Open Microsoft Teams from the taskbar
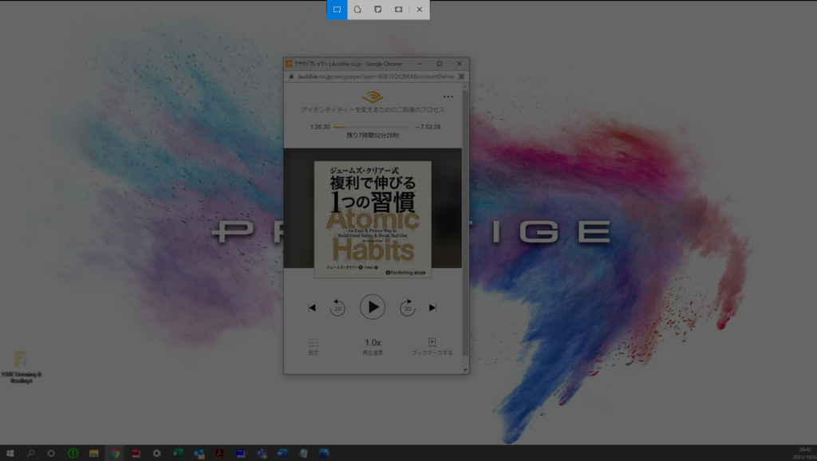 click(262, 453)
